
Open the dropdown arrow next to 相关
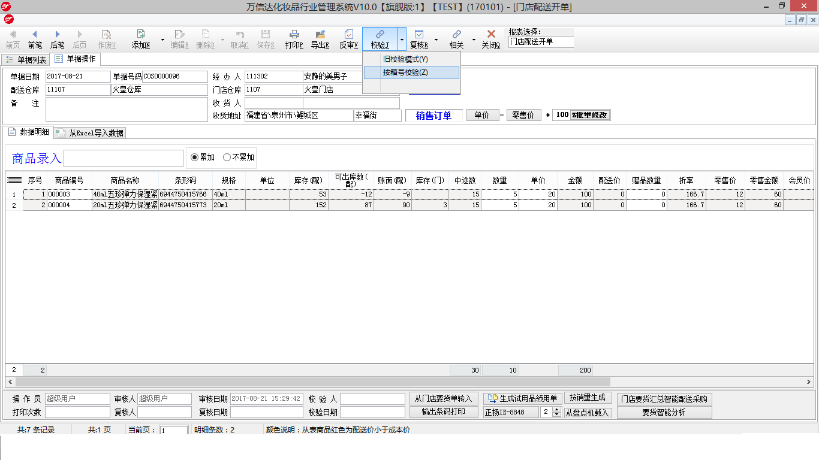tap(474, 40)
